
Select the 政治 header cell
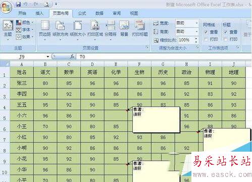coord(186,72)
